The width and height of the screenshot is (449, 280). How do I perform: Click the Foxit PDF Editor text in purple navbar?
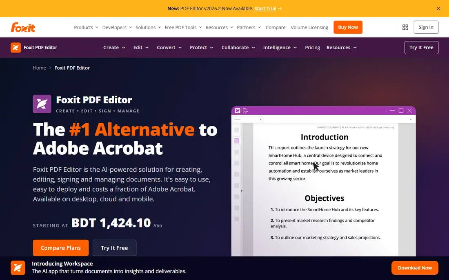(x=40, y=47)
